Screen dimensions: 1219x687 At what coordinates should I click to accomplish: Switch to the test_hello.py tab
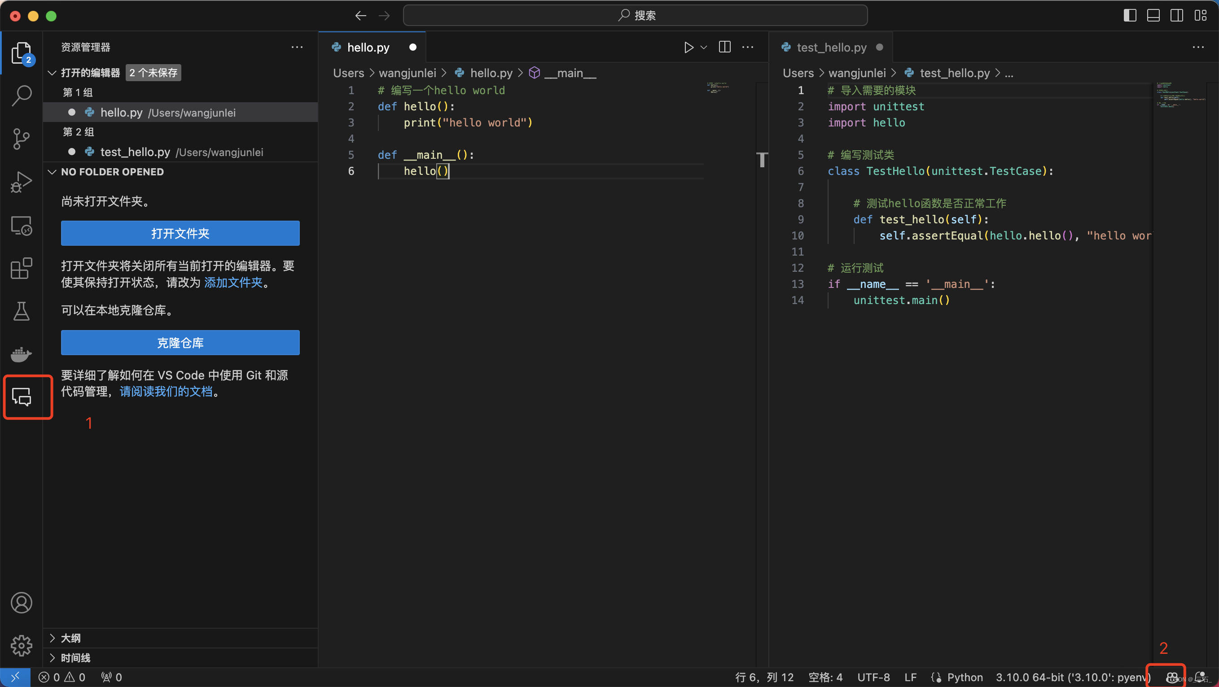831,47
